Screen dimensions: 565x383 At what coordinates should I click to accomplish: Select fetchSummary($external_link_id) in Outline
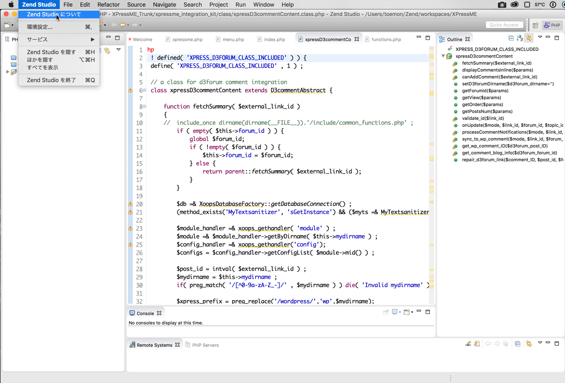(x=496, y=63)
